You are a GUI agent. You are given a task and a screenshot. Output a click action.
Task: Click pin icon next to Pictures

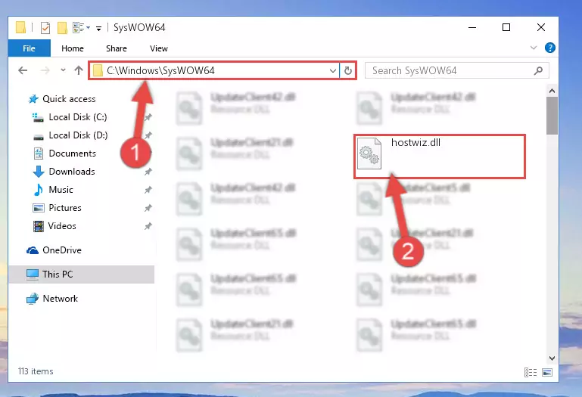pos(148,208)
